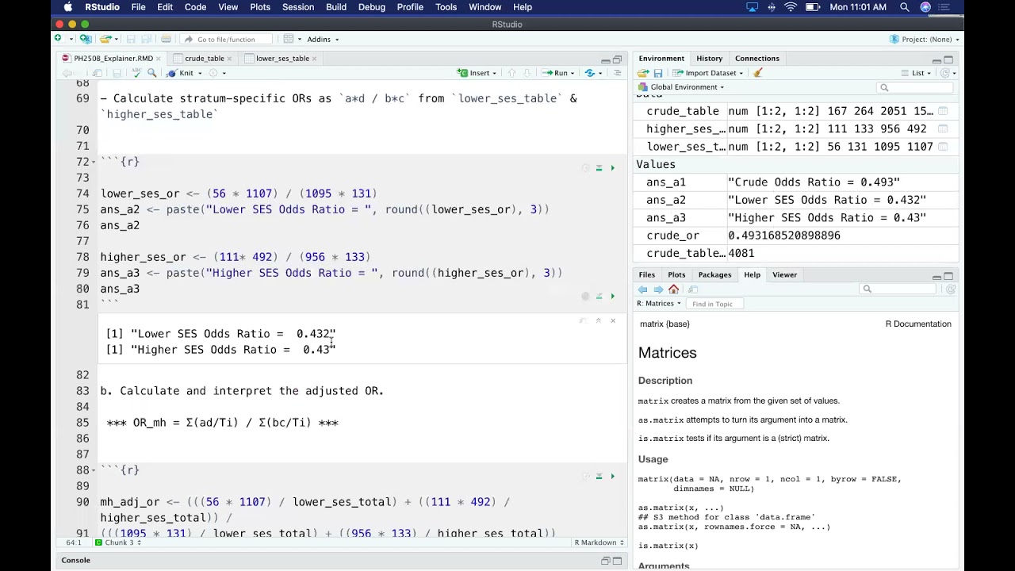This screenshot has height=571, width=1015.
Task: Click the load workspace folder icon in Environment
Action: coord(643,73)
